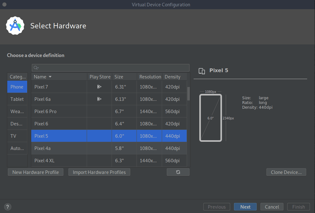Click the Play Store icon for Pixel 7
The height and width of the screenshot is (213, 315).
[99, 87]
